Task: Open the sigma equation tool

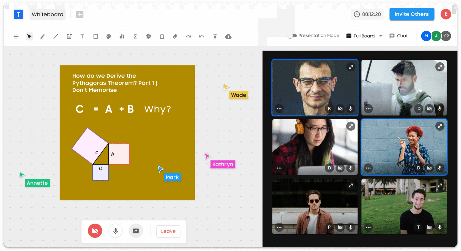Action: pyautogui.click(x=135, y=37)
